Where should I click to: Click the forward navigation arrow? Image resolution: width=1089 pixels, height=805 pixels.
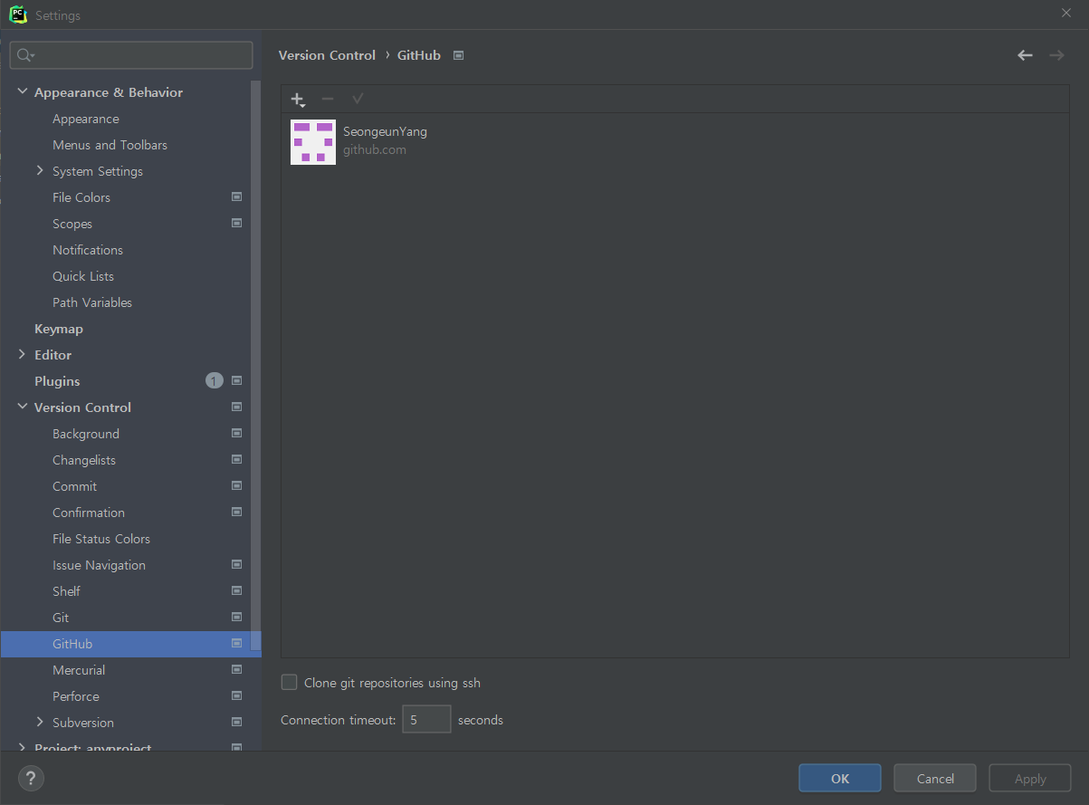1056,55
